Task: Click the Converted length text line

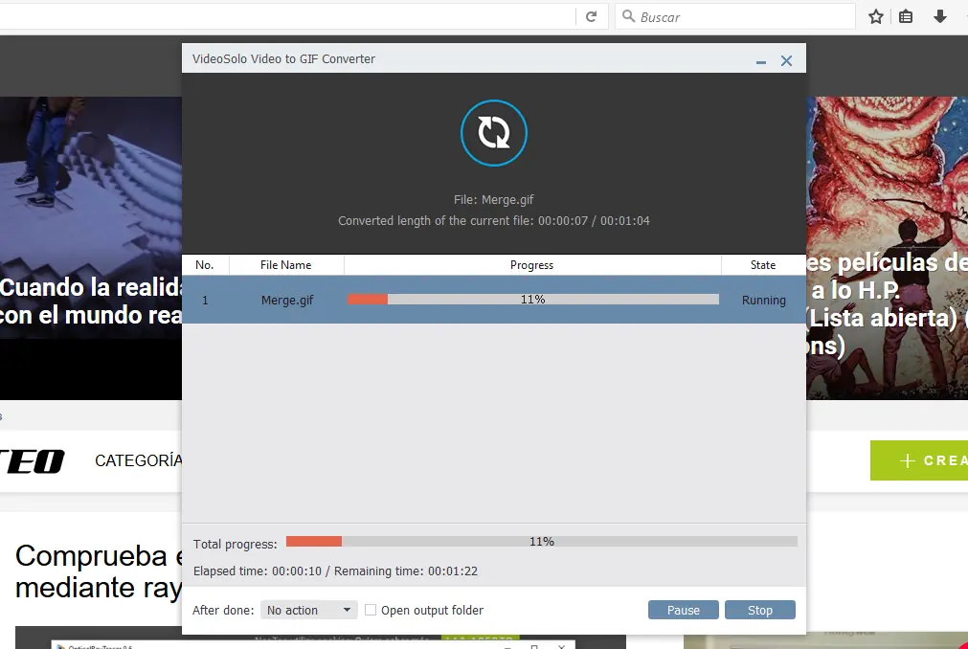Action: click(493, 220)
